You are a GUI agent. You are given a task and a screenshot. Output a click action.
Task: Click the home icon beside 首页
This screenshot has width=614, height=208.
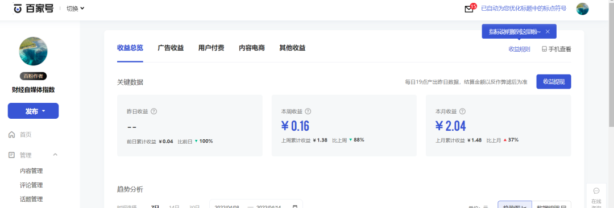coord(12,135)
